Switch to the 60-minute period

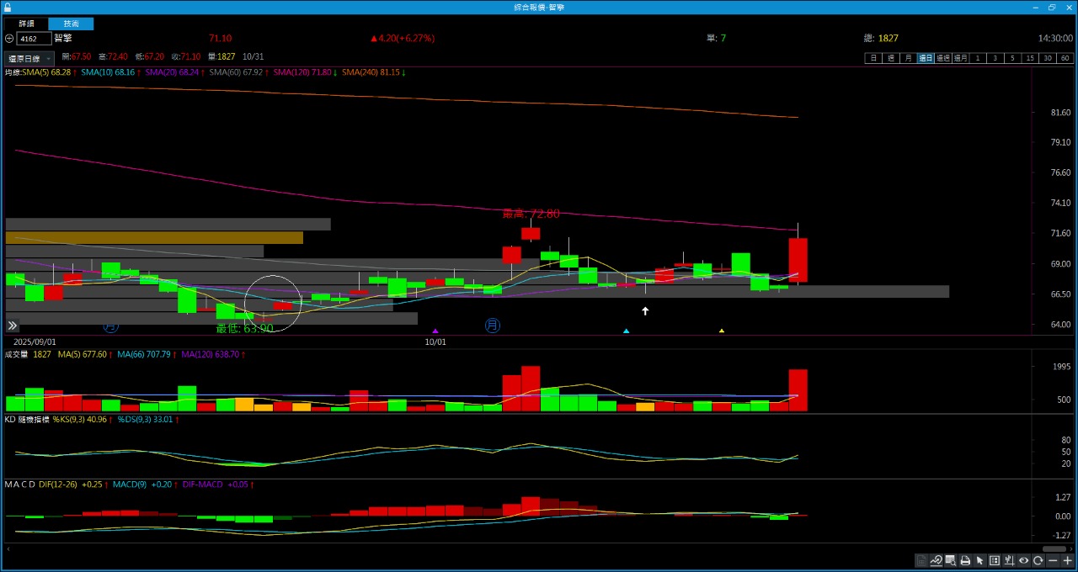click(x=1065, y=58)
